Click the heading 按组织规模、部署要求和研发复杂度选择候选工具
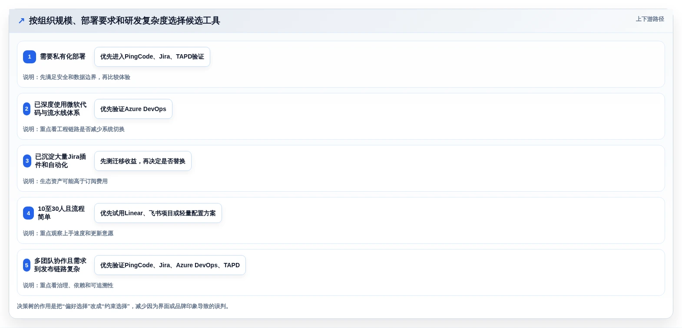 point(125,21)
